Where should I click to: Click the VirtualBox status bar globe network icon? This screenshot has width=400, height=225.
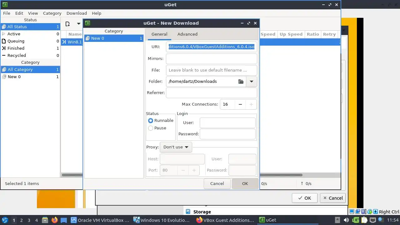(370, 212)
